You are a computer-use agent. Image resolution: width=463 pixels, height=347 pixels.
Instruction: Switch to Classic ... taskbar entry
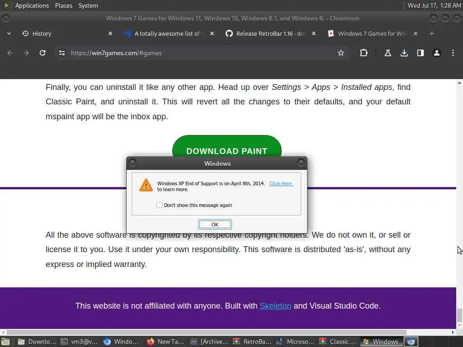click(338, 342)
